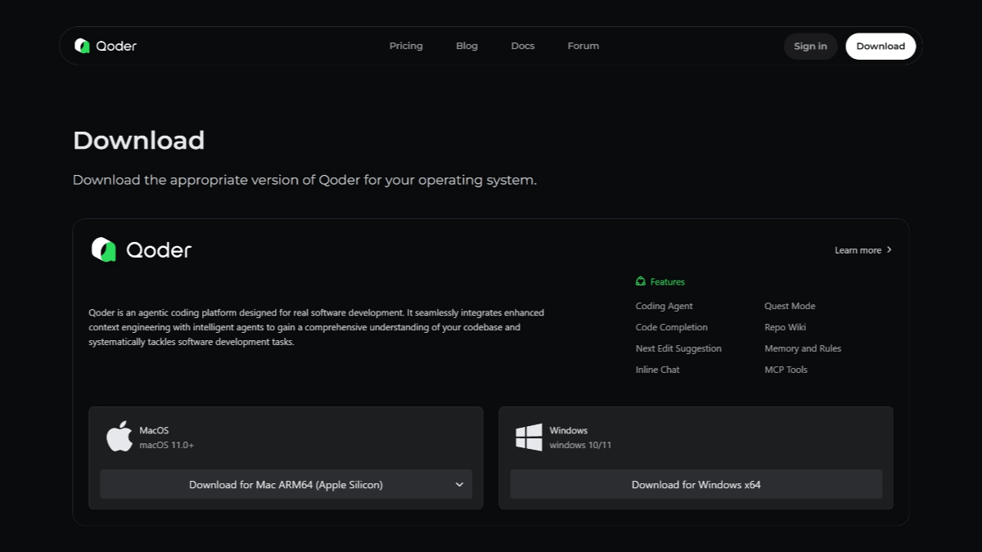Click the Learn more arrow icon
Screen dimensions: 982x552
(890, 250)
